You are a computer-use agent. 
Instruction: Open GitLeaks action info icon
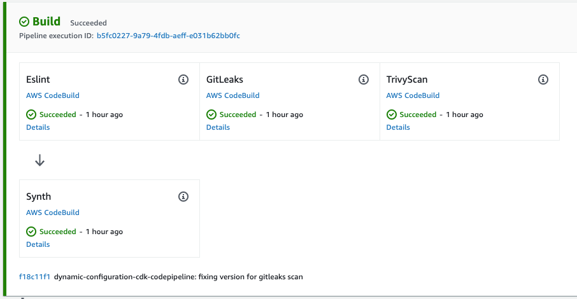(364, 80)
